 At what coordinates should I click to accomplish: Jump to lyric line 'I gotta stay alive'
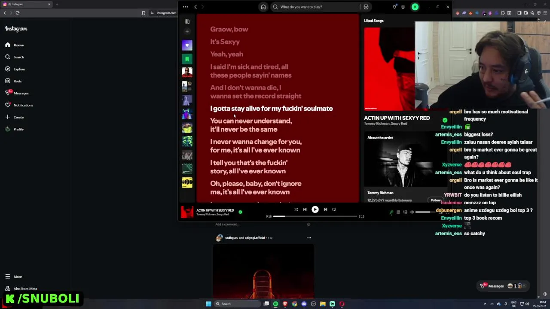pos(272,109)
